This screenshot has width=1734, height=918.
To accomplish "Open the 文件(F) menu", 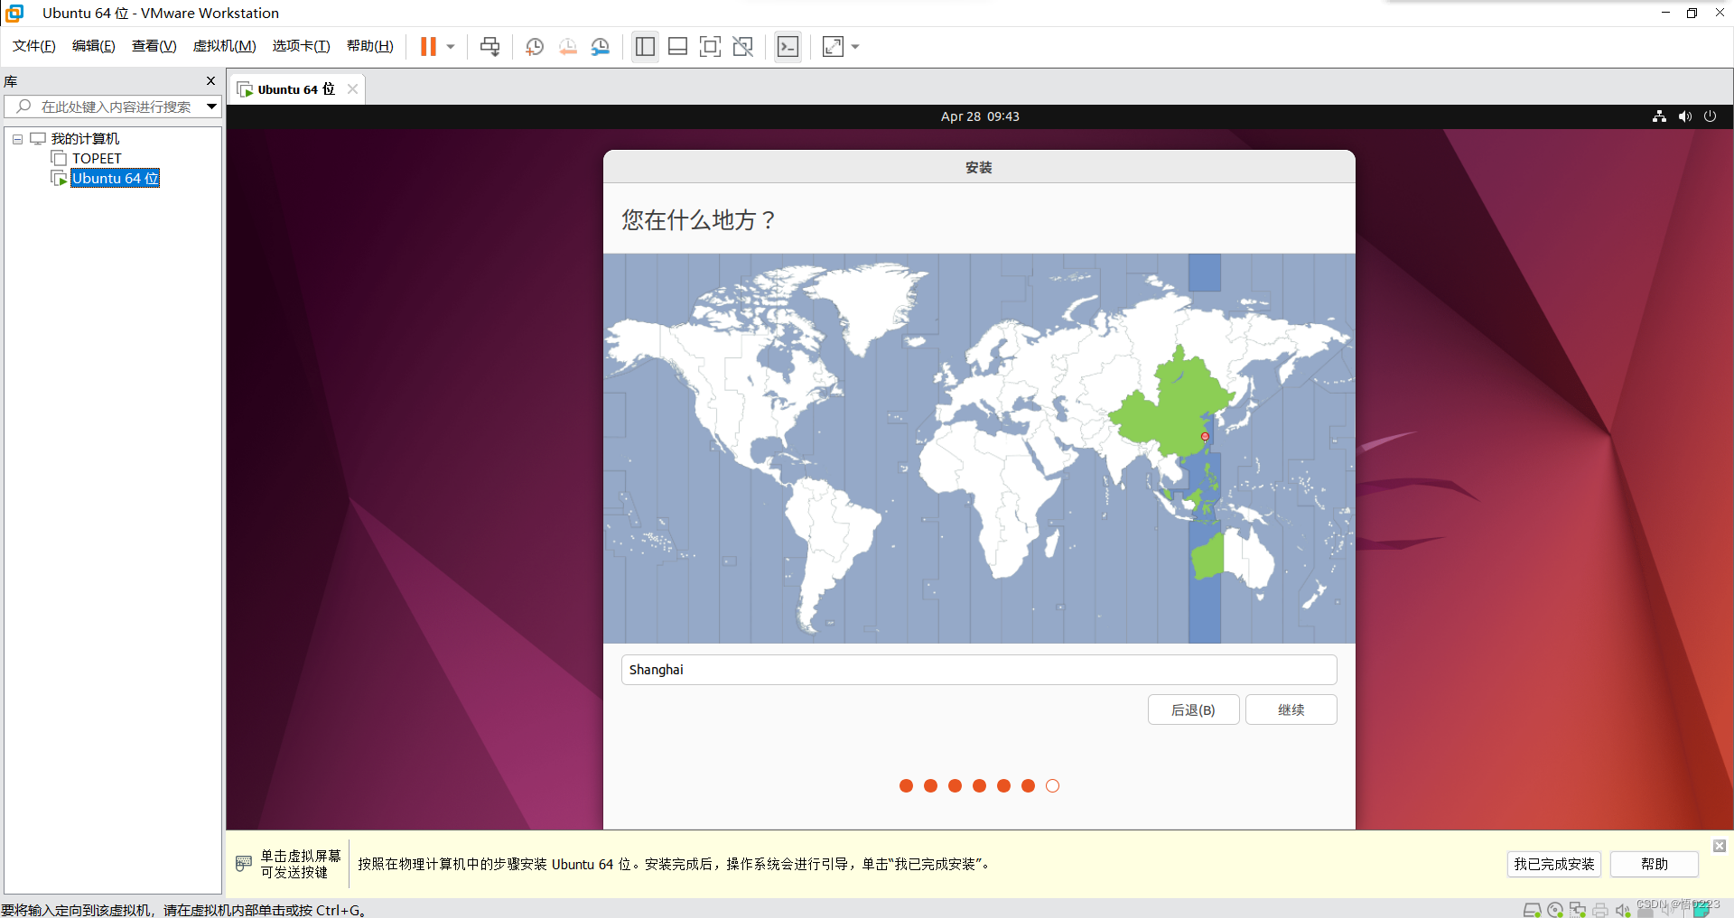I will coord(34,46).
